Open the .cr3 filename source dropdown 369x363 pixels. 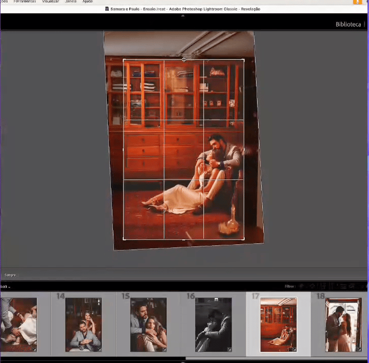(5, 286)
